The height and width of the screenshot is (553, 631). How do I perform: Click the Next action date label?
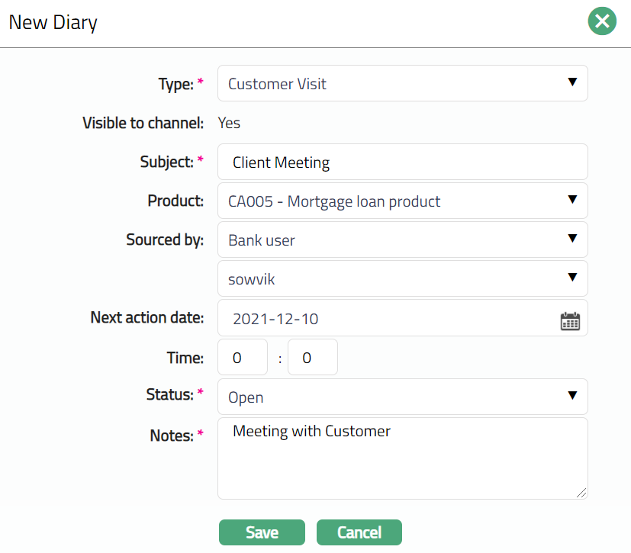146,317
